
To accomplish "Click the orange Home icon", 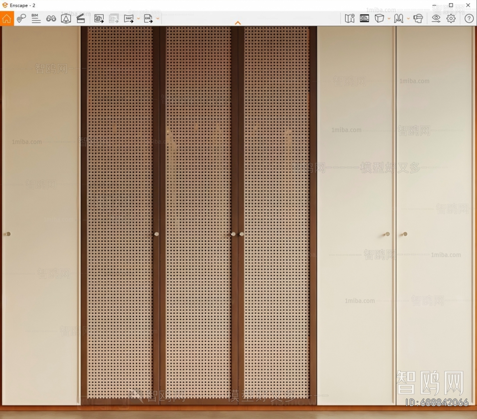I will 7,19.
